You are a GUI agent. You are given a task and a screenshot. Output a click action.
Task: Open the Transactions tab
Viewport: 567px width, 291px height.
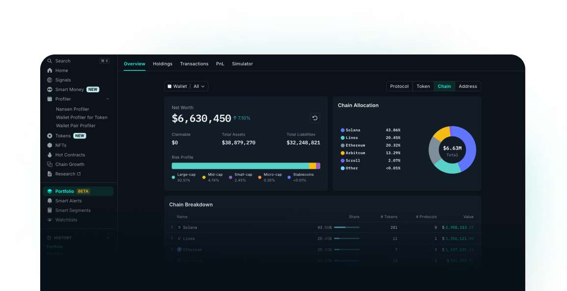(x=194, y=64)
